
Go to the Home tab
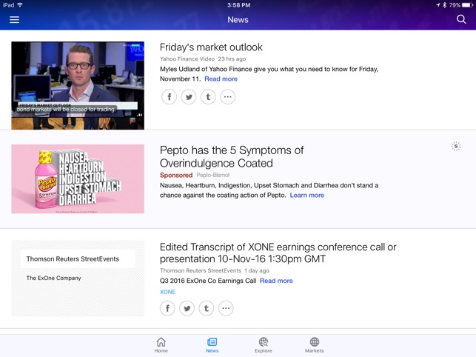(161, 345)
